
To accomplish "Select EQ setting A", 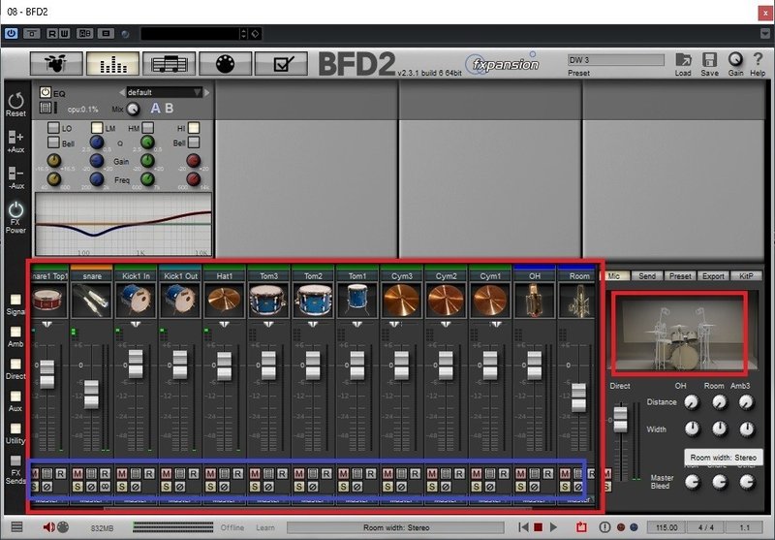I will click(155, 109).
